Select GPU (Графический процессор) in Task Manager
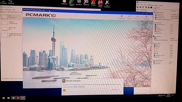Viewport: 182px width, 102px height. [x=11, y=35]
